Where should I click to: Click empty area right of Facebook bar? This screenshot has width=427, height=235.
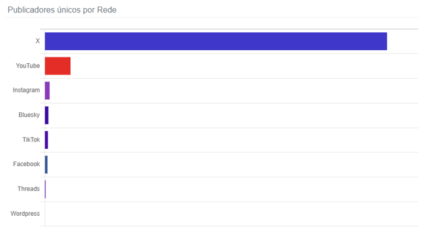(x=233, y=164)
